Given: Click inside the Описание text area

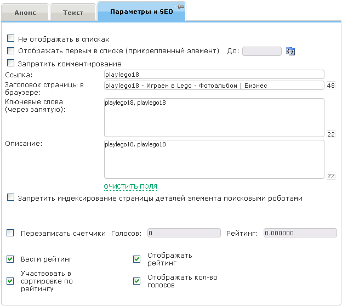Looking at the screenshot, I should coord(214,159).
